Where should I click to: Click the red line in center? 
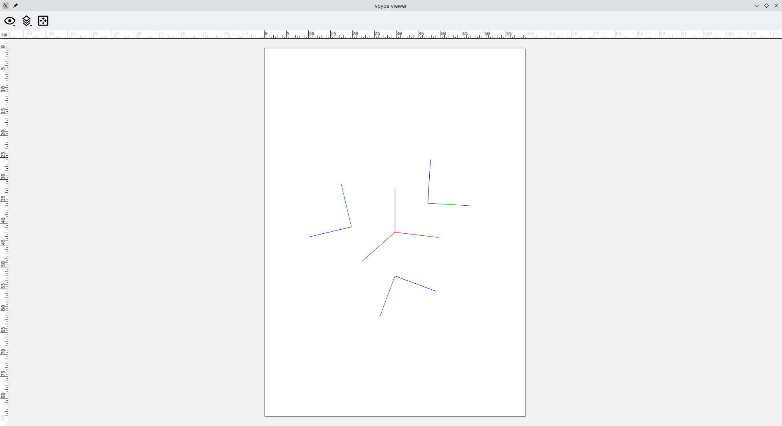pos(417,235)
